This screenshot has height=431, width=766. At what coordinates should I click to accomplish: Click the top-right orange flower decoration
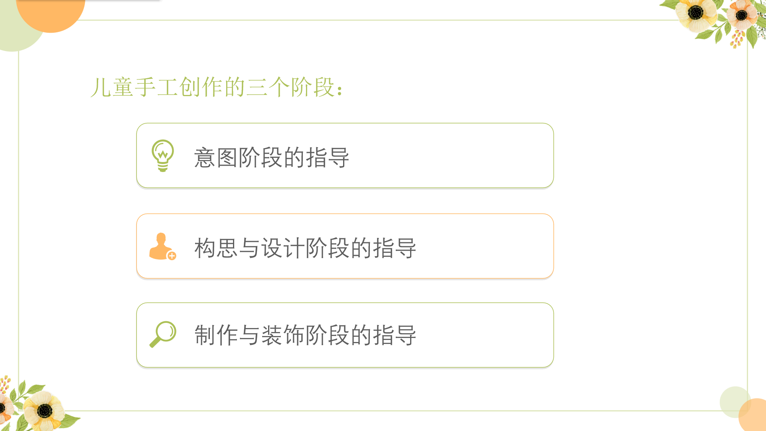point(742,15)
